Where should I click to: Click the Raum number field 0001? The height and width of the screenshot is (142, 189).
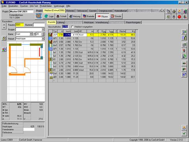[x=20, y=25]
